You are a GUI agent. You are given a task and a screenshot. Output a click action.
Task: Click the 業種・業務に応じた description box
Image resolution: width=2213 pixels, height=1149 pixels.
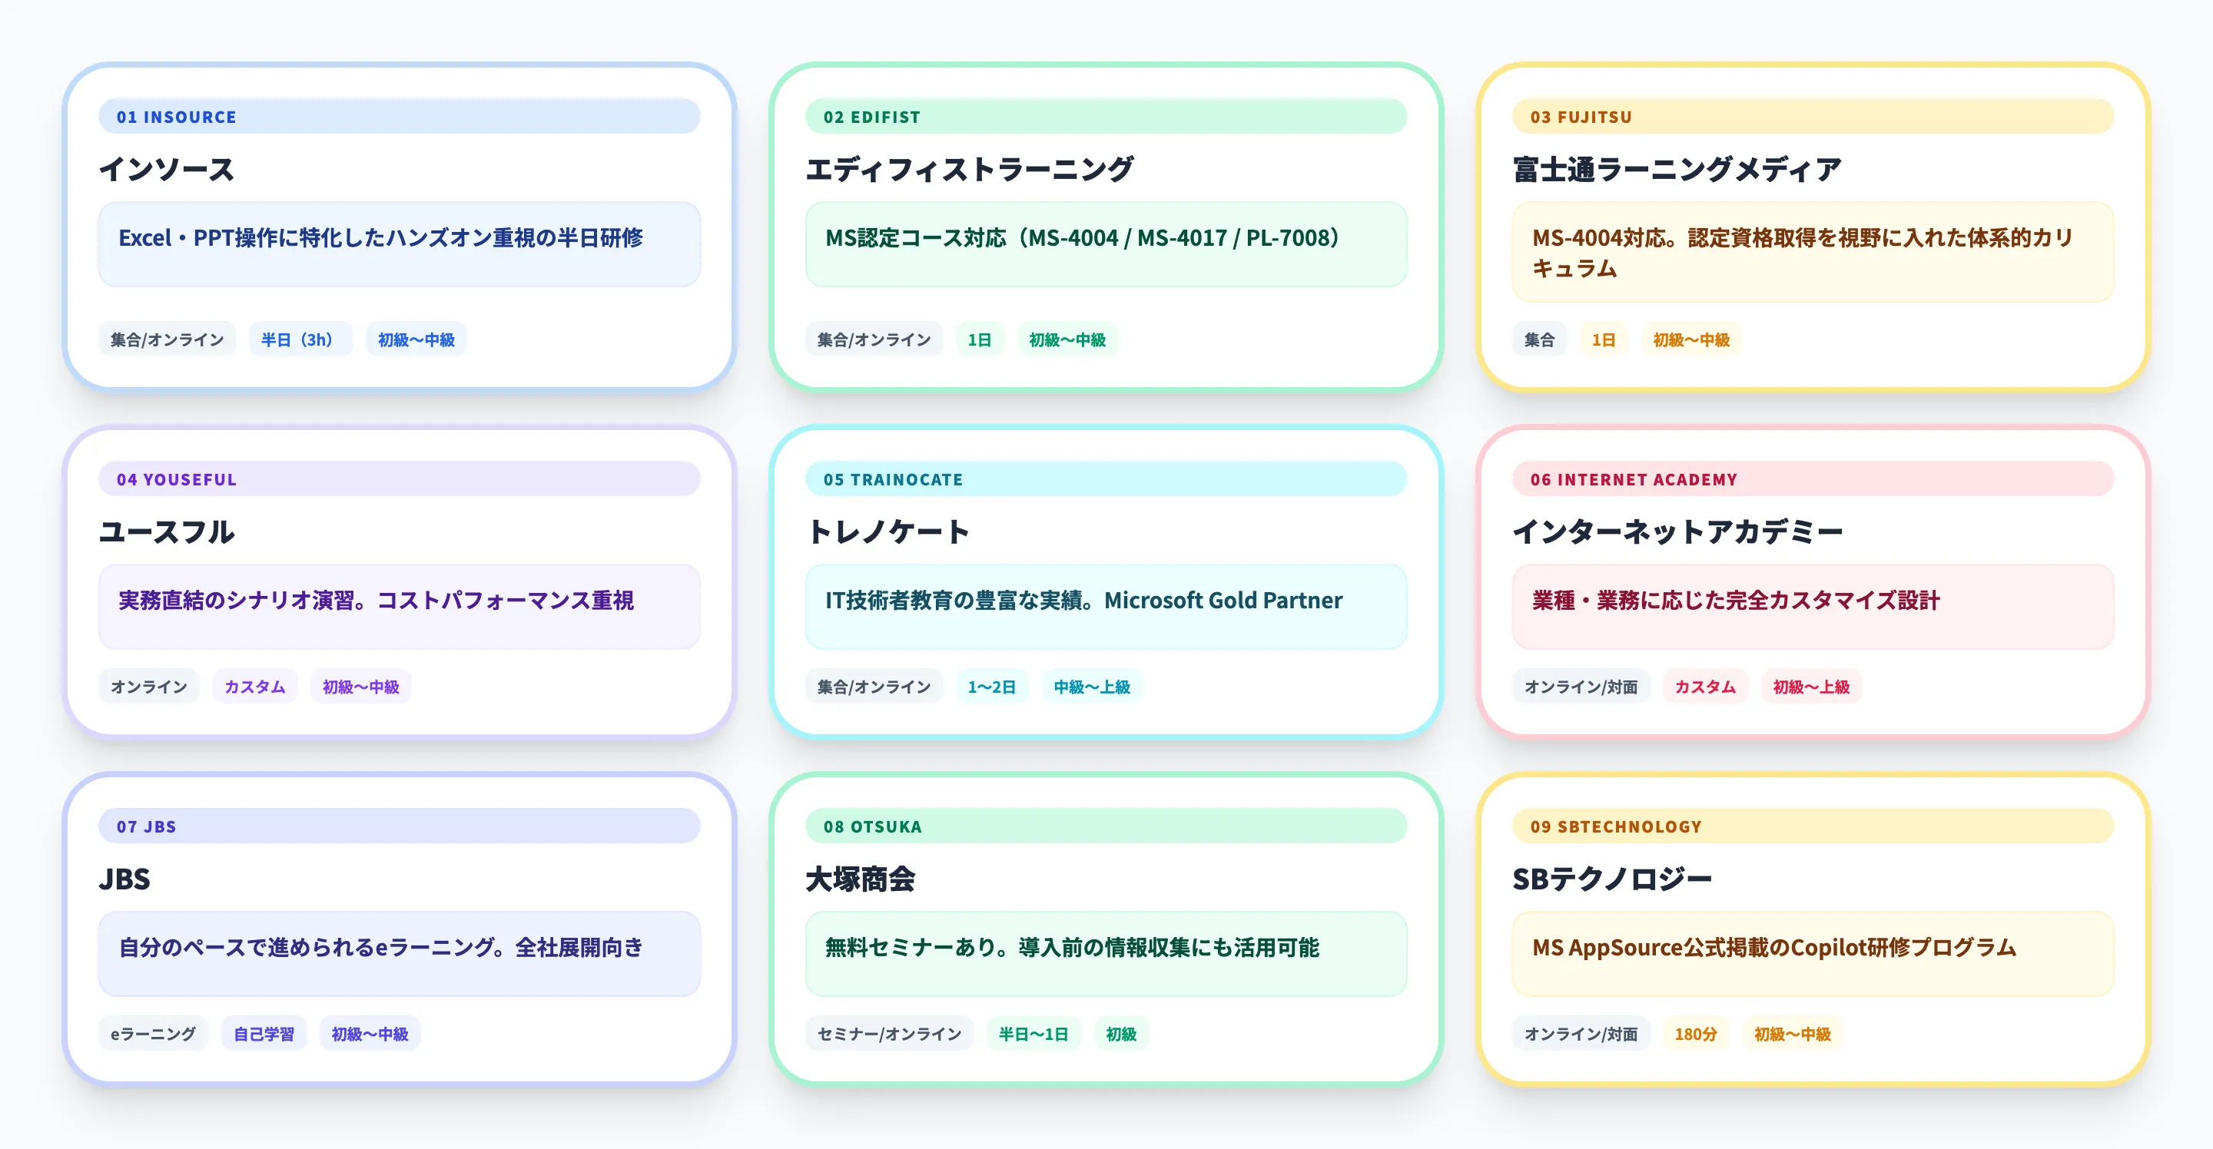pos(1813,607)
